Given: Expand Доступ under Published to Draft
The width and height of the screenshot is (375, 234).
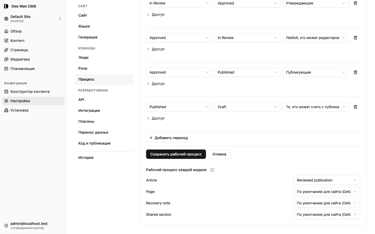Looking at the screenshot, I should (x=156, y=118).
